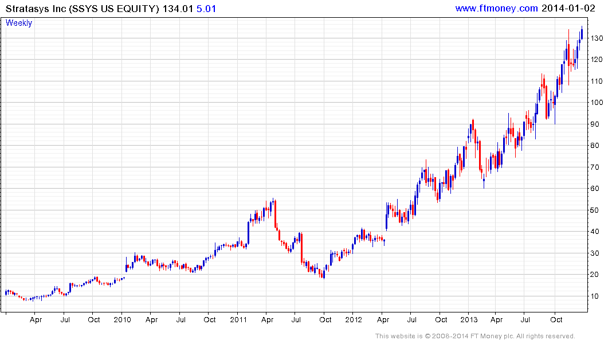The height and width of the screenshot is (344, 616).
Task: Click the 2010 year label on time axis
Action: (x=122, y=319)
